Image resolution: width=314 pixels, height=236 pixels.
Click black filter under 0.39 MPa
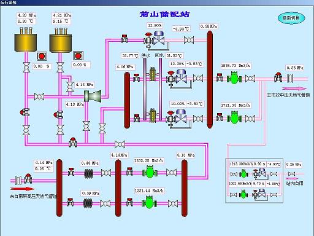88,203
